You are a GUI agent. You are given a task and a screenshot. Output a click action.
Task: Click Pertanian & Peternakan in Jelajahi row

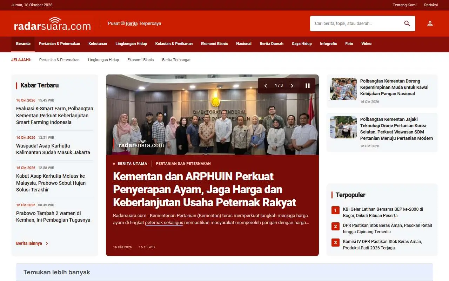click(x=59, y=60)
